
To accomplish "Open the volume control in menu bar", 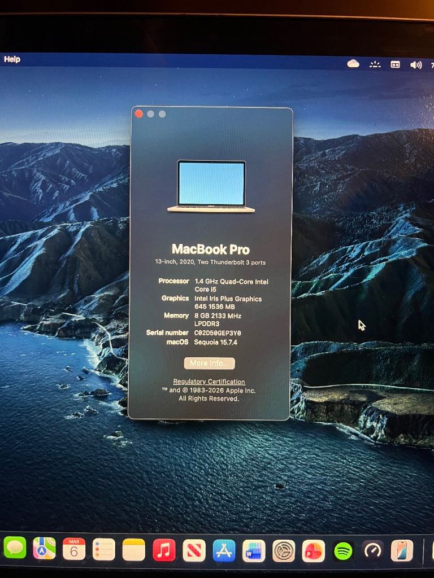I will (416, 65).
